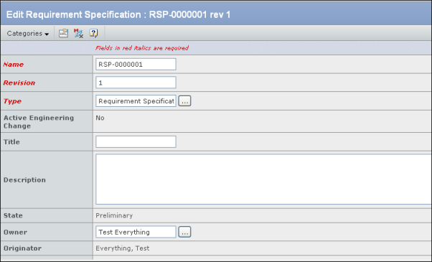The height and width of the screenshot is (262, 432).
Task: Click the 'Edit Requirement Specification' header title
Action: click(118, 14)
